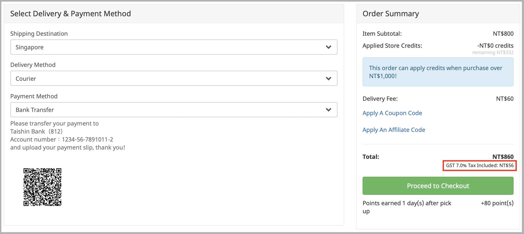Click the Total amount NT$860
This screenshot has height=234, width=524.
coord(503,157)
